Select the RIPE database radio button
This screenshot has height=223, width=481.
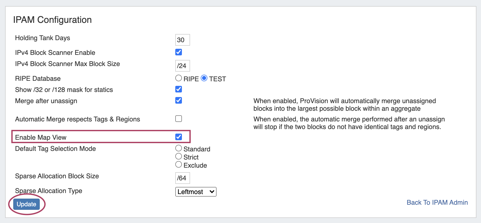179,78
